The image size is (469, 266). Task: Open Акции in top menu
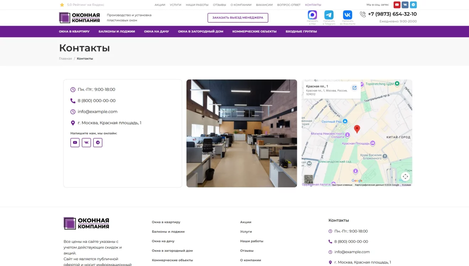click(x=160, y=5)
